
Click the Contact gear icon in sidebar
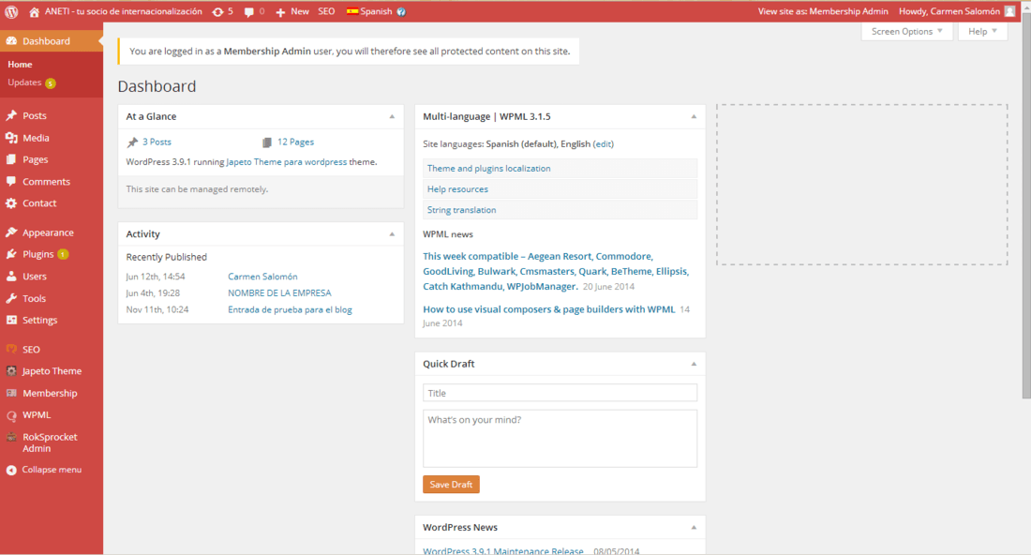11,203
